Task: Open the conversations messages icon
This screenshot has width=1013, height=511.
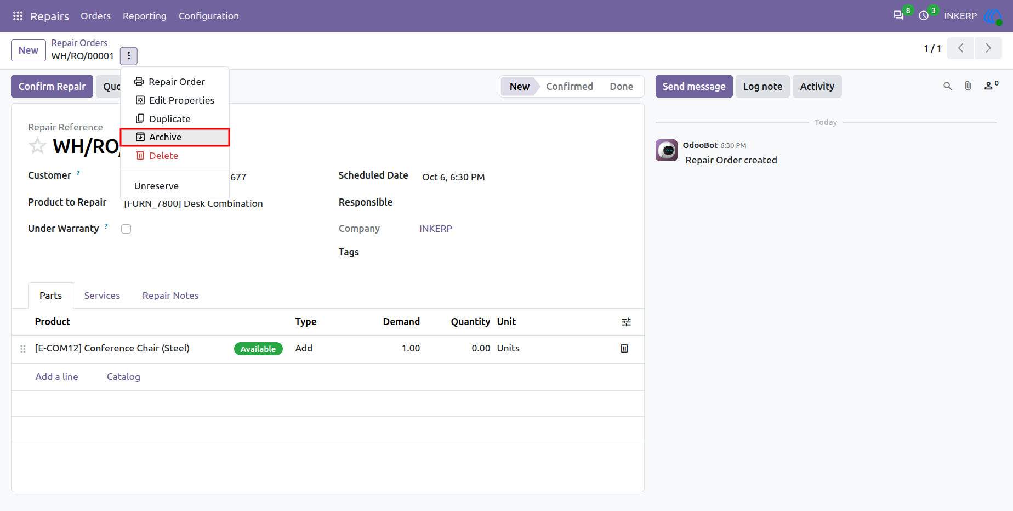Action: point(898,16)
